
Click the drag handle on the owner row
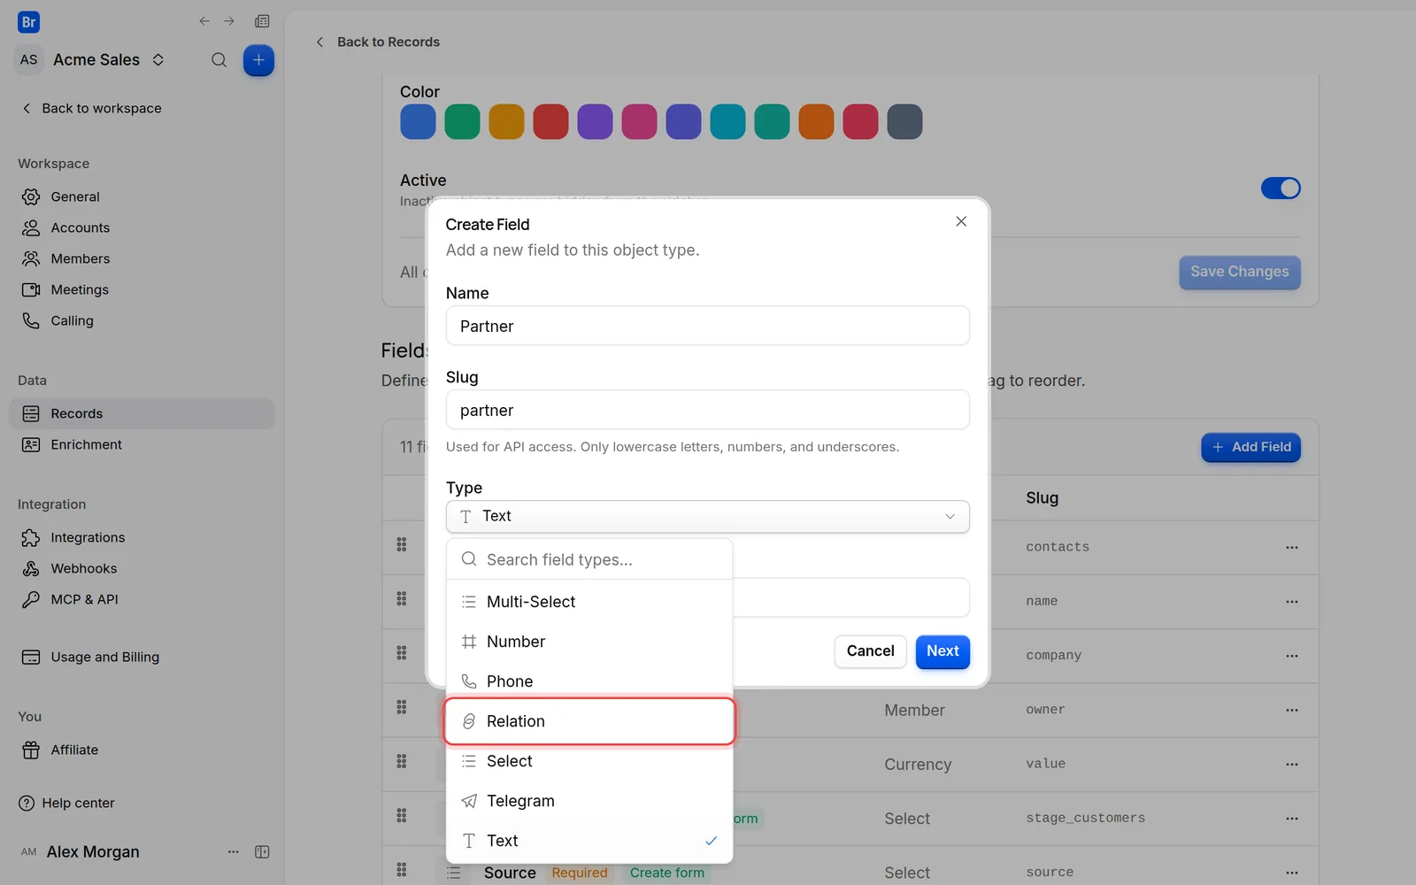402,708
